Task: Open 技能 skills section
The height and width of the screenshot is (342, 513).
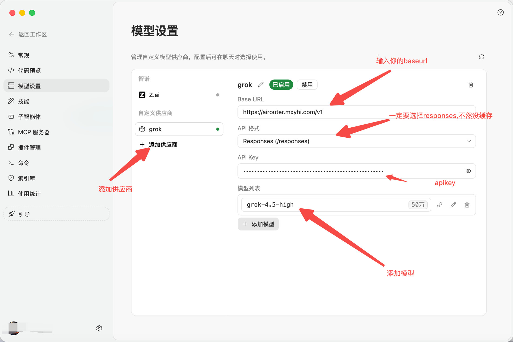Action: pos(56,101)
